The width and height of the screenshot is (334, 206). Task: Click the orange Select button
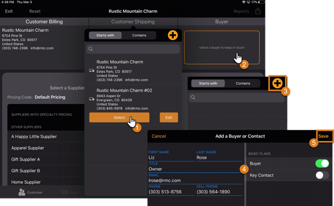pyautogui.click(x=119, y=117)
